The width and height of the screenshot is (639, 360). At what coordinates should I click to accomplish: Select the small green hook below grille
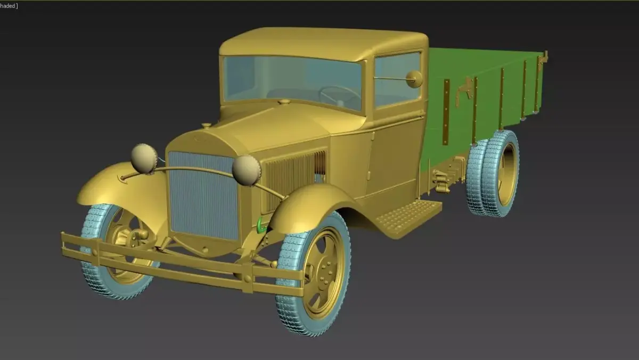pos(261,225)
